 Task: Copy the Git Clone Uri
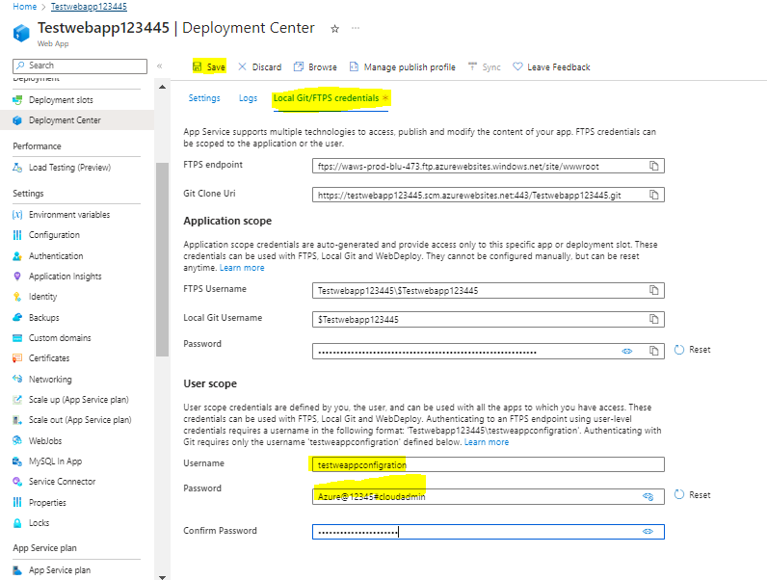tap(654, 195)
